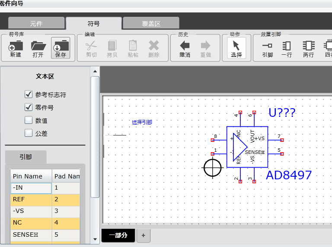
Task: Select pin 8 endpoint on the symbol
Action: 213,140
